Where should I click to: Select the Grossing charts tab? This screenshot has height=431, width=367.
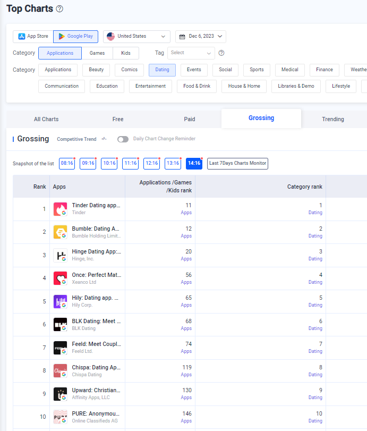[261, 118]
